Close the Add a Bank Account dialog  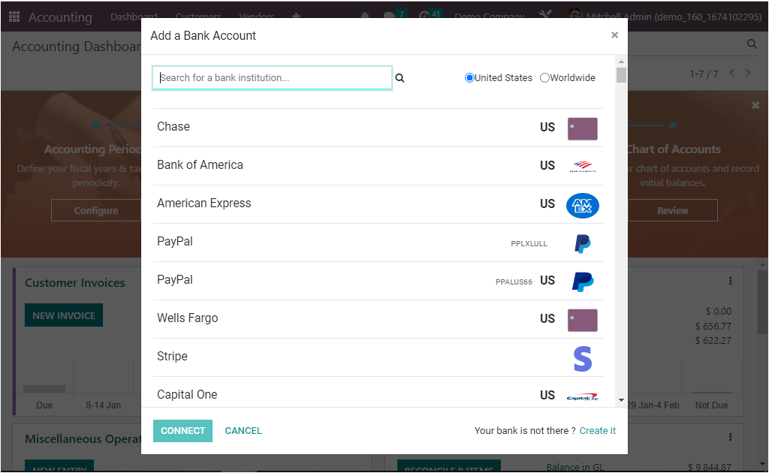tap(614, 35)
